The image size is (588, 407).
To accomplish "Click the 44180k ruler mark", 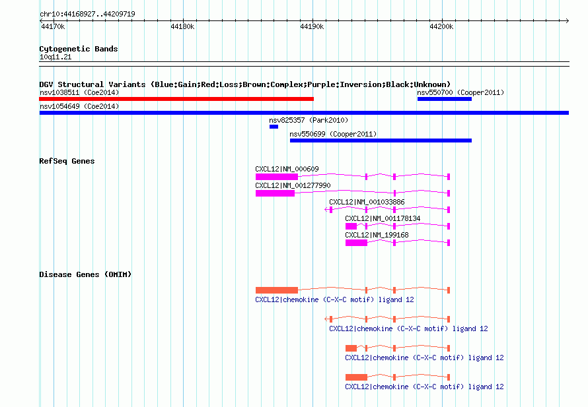I will [x=182, y=26].
